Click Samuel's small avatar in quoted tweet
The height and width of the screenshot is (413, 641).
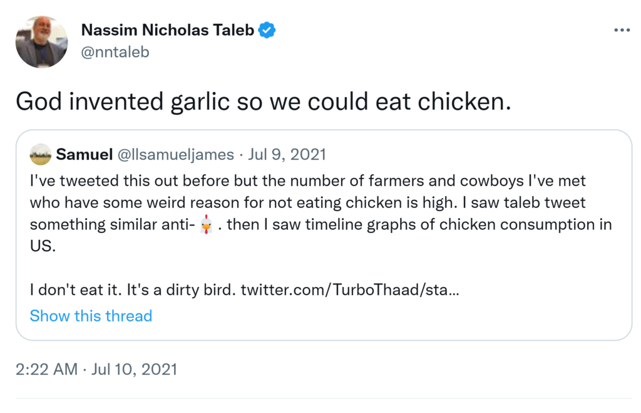[x=41, y=154]
